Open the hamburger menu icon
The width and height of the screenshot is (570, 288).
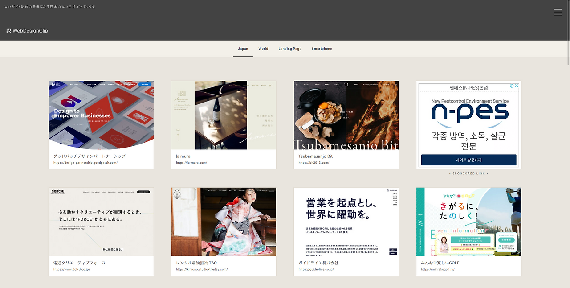(558, 12)
